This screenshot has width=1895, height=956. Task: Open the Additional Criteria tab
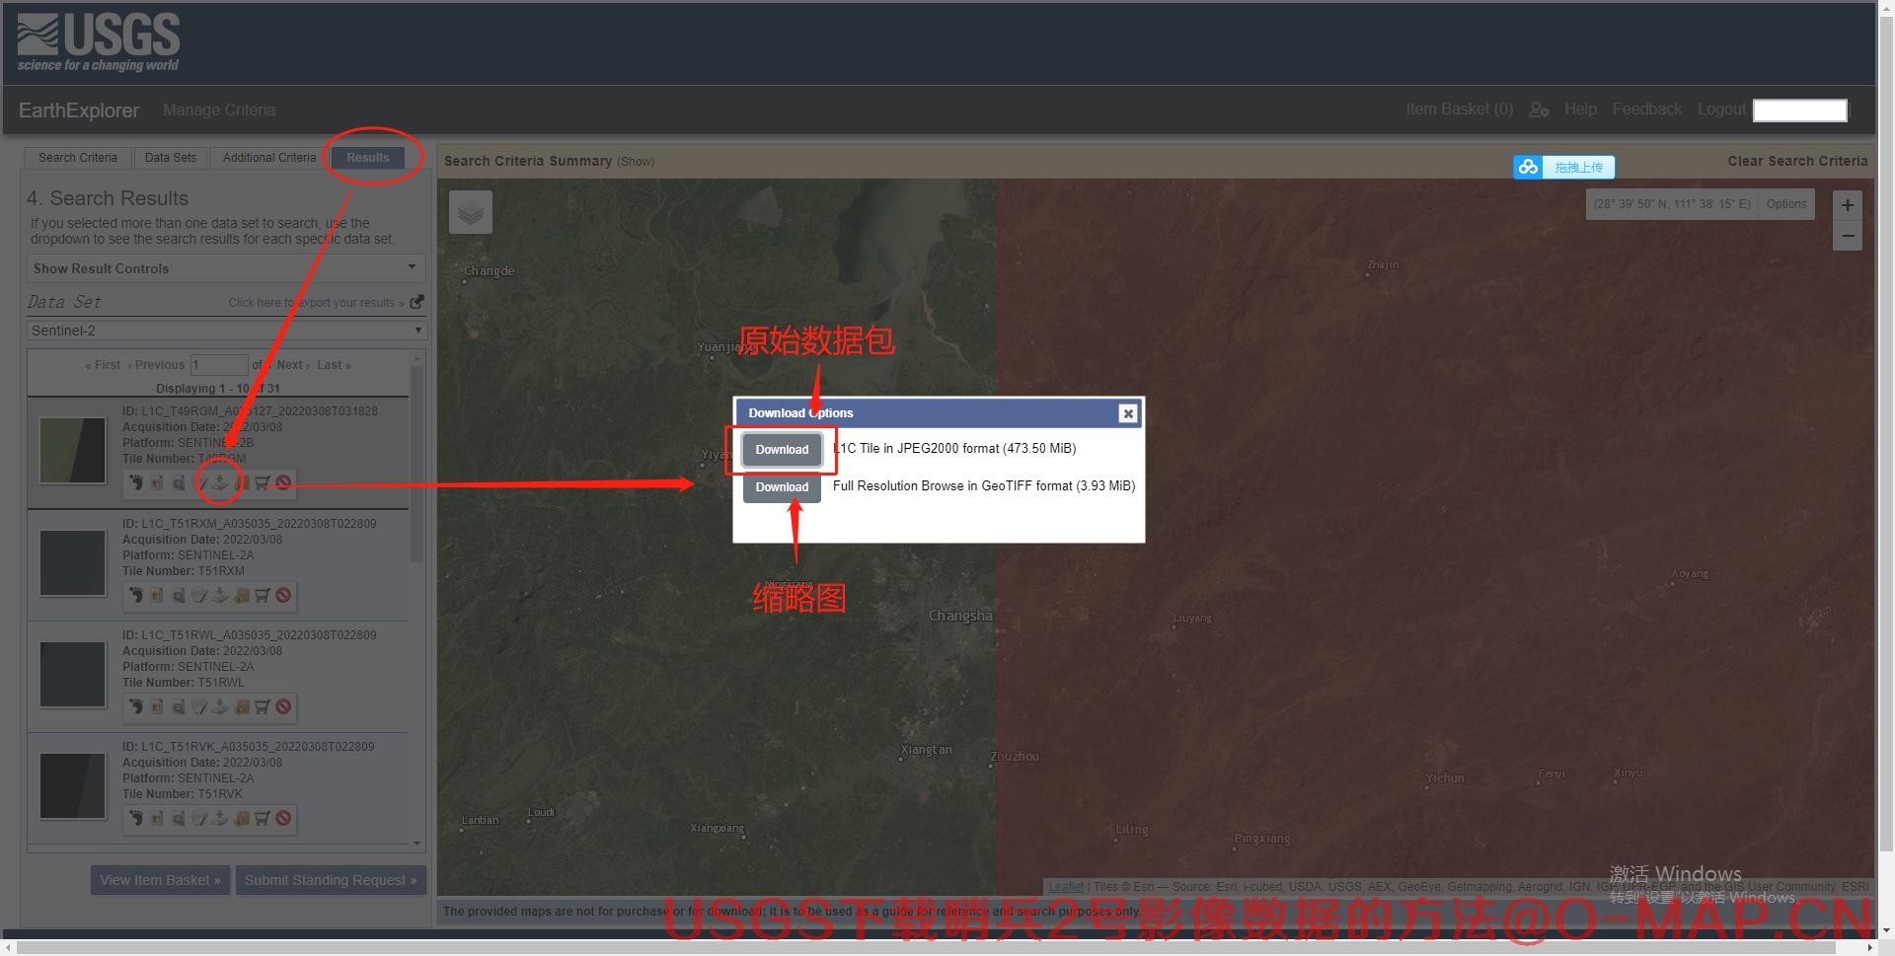[x=268, y=158]
